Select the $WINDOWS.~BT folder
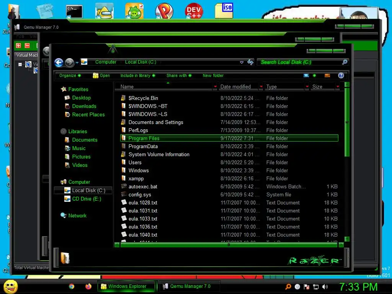The width and height of the screenshot is (392, 294). click(x=148, y=106)
